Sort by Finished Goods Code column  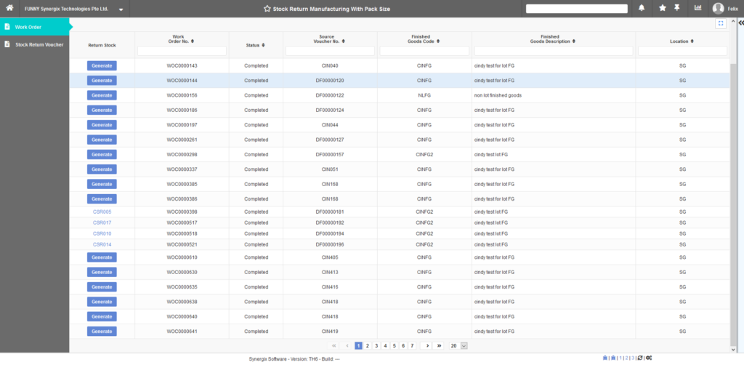pyautogui.click(x=438, y=41)
